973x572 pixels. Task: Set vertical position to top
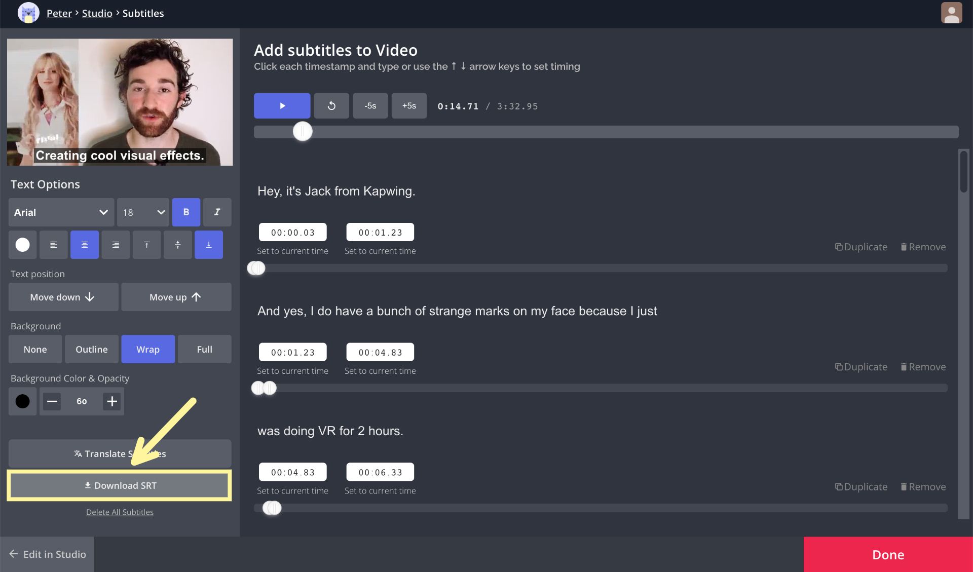click(146, 245)
